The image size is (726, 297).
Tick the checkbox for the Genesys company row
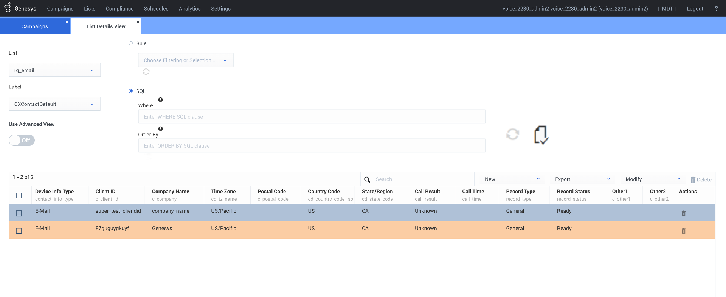click(x=19, y=231)
